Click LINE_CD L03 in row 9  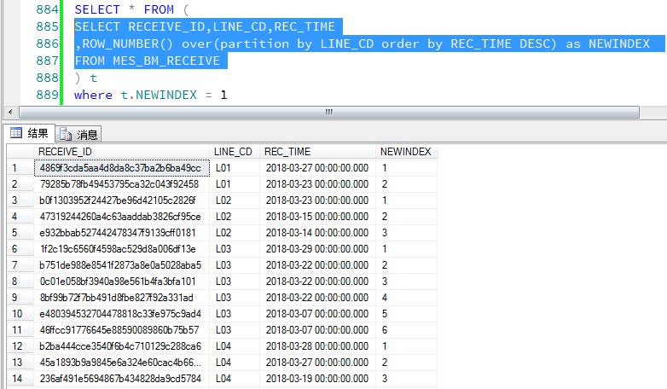point(234,298)
